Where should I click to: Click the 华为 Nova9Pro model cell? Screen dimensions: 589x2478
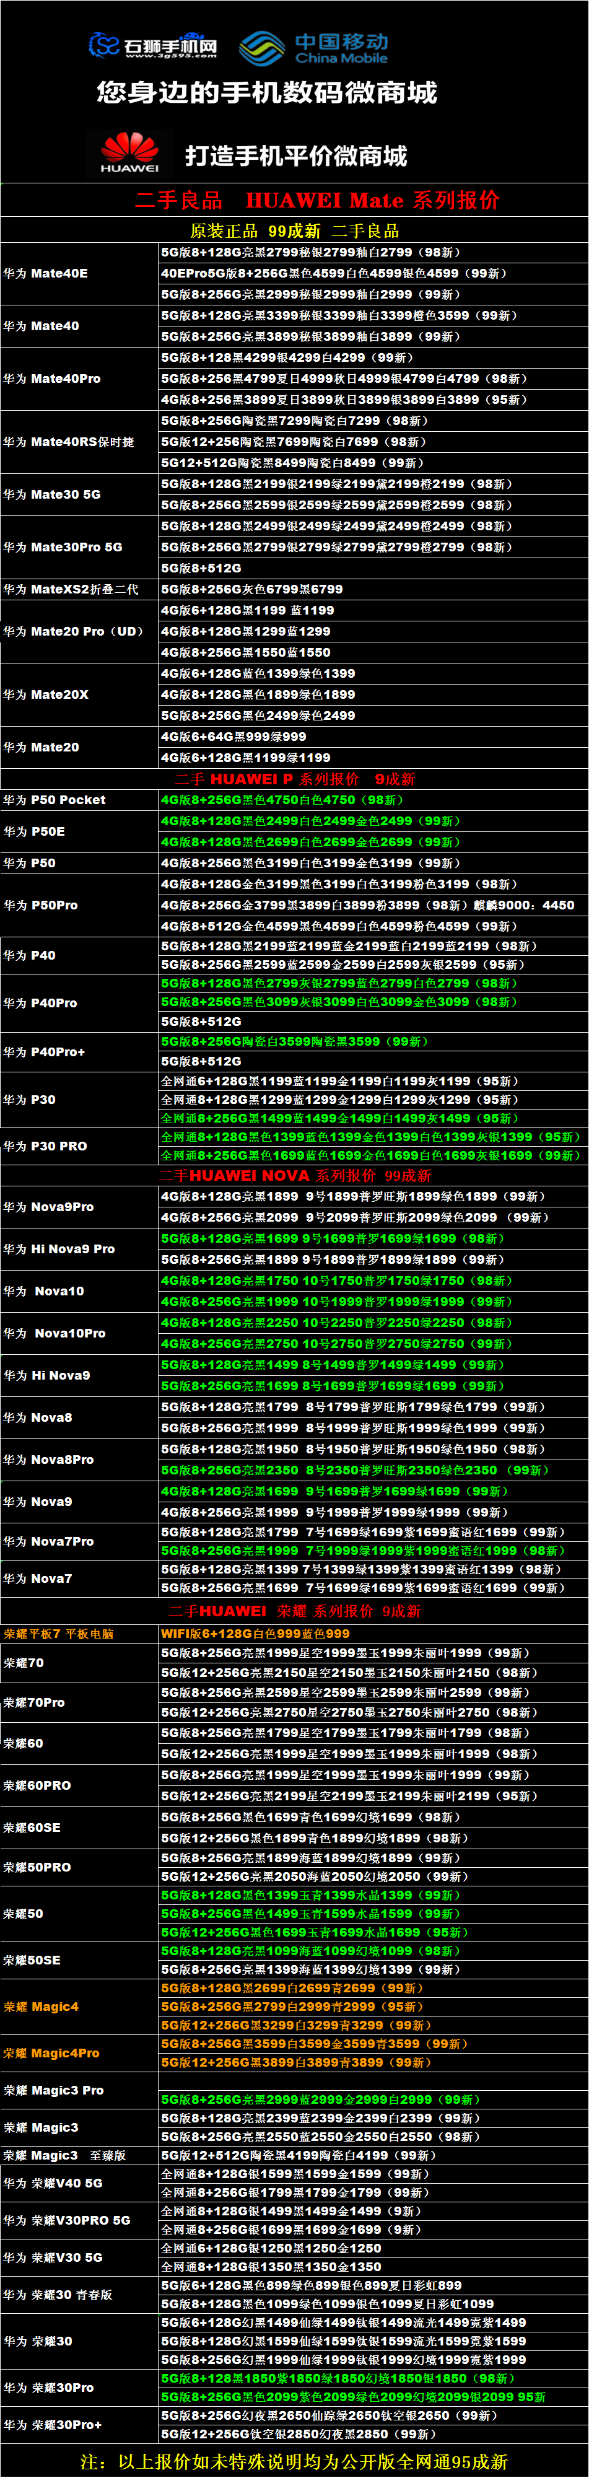tap(80, 1207)
